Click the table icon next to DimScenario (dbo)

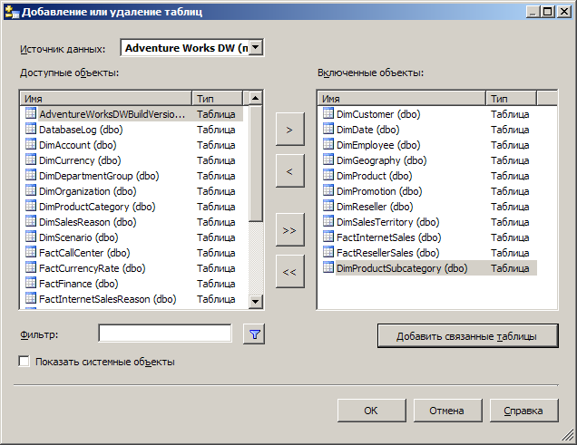click(31, 237)
